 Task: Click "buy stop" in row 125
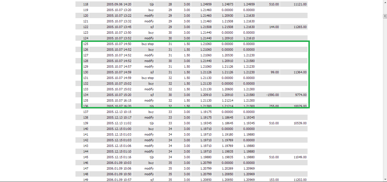pyautogui.click(x=148, y=44)
